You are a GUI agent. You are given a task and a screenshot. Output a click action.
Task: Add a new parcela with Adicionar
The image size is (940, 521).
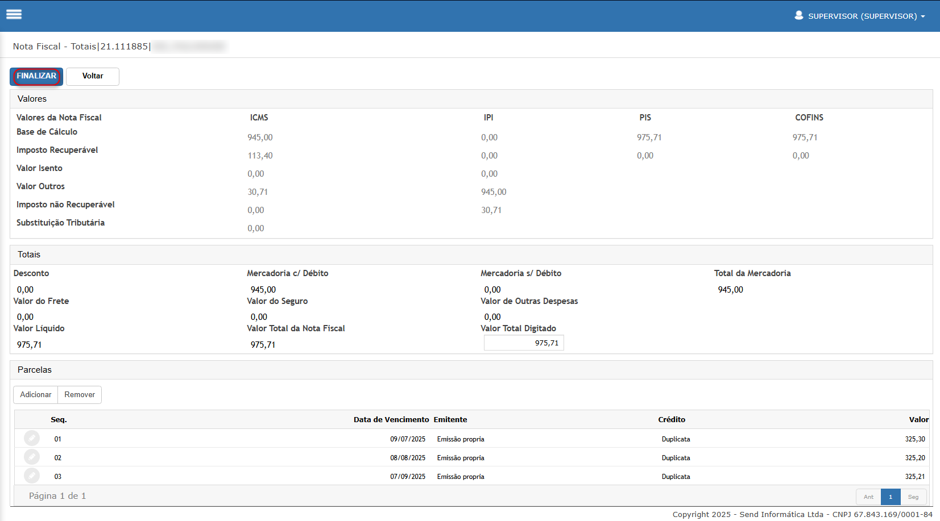[36, 395]
